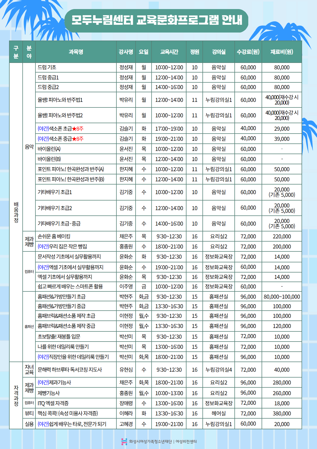Select the 제빵기능사 course row
The image size is (317, 449).
(x=49, y=393)
